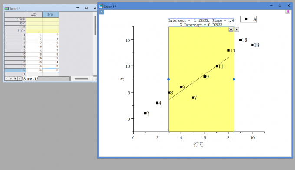Select column header A(X)
Viewport: 295px width, 170px height.
[x=34, y=14]
